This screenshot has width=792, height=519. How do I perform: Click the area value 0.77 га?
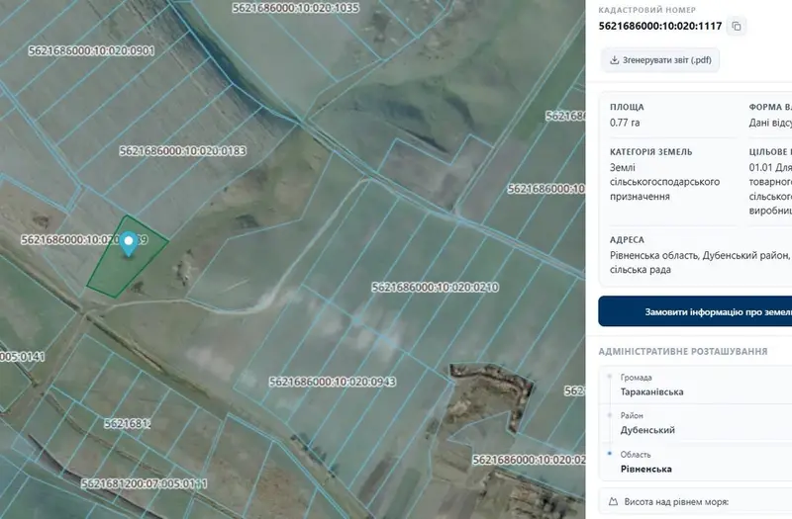coord(625,123)
